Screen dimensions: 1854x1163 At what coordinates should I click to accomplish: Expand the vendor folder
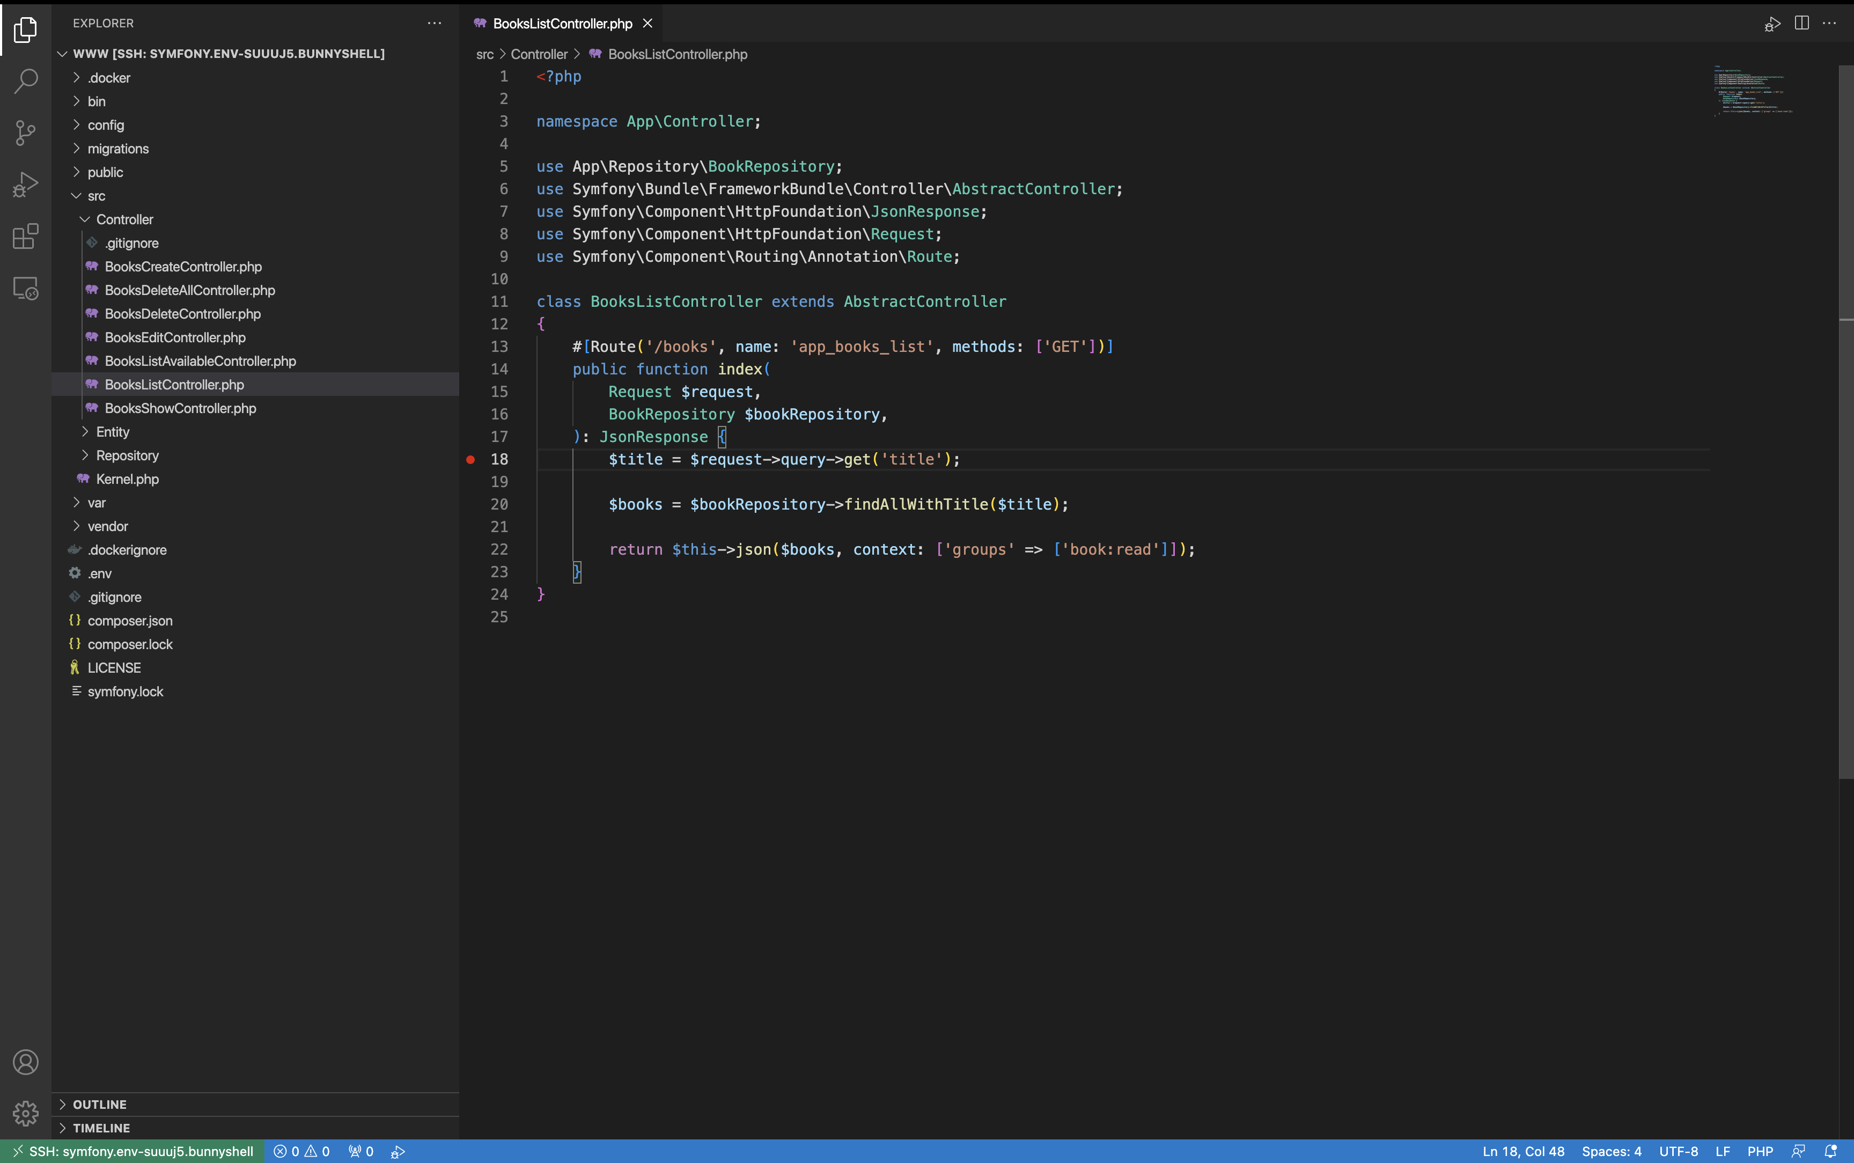tap(255, 526)
